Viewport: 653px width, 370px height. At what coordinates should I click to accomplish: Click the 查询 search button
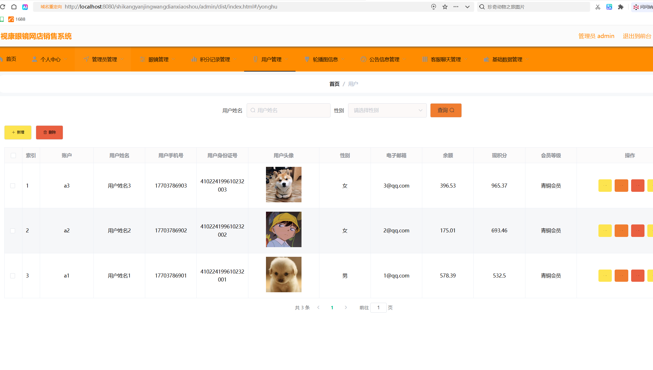pos(446,110)
